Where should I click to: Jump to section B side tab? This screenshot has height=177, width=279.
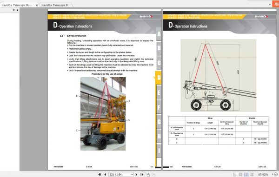(159, 48)
